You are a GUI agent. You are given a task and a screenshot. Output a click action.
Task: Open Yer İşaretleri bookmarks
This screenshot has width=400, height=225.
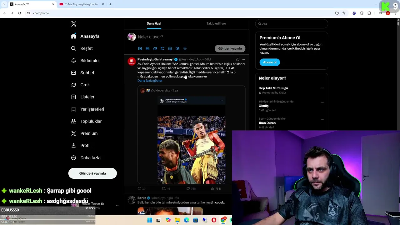(87, 109)
